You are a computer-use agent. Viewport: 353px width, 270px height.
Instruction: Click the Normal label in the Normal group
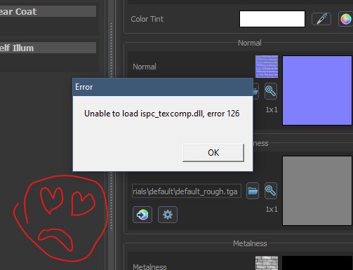[145, 67]
